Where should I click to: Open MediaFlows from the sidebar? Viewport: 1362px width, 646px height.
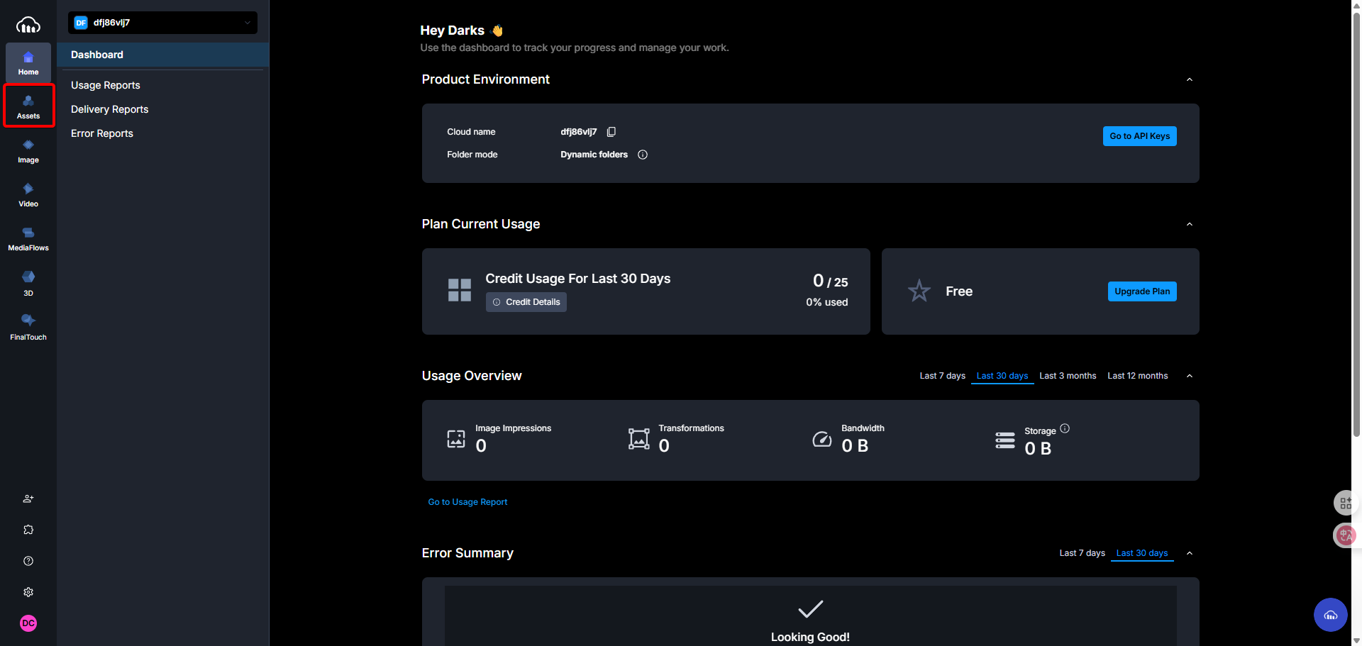pyautogui.click(x=28, y=238)
